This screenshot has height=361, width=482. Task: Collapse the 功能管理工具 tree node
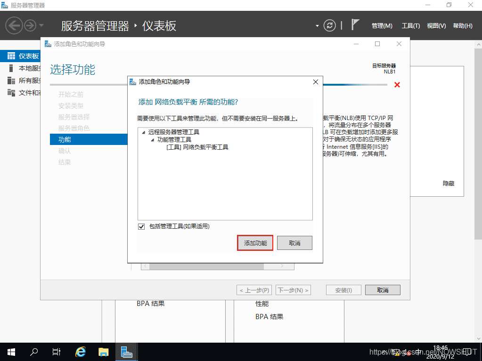click(x=153, y=140)
